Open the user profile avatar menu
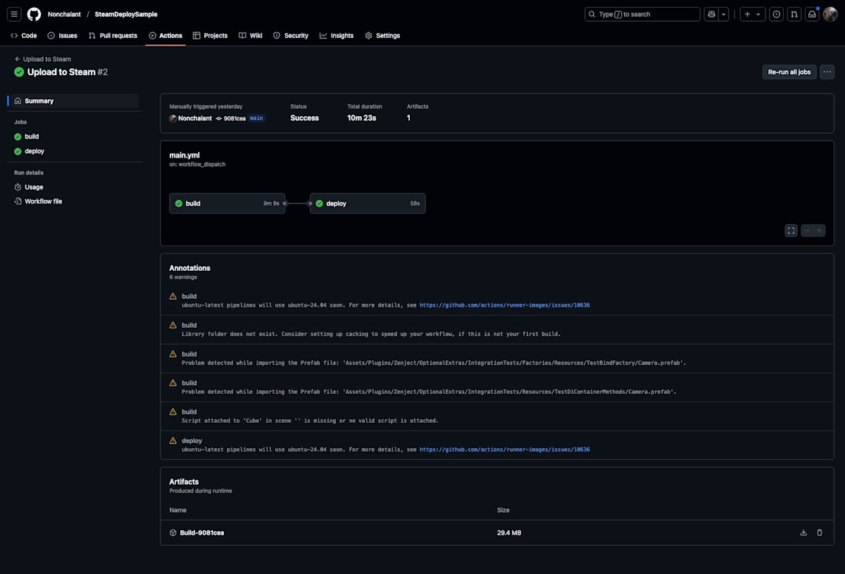845x574 pixels. [x=830, y=14]
